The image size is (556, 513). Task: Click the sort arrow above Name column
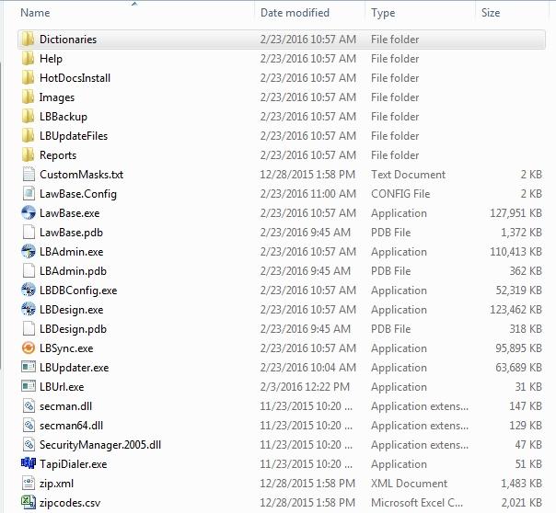(134, 4)
